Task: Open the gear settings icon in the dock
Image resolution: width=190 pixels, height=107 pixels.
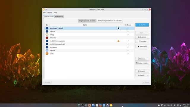Action: click(86, 105)
